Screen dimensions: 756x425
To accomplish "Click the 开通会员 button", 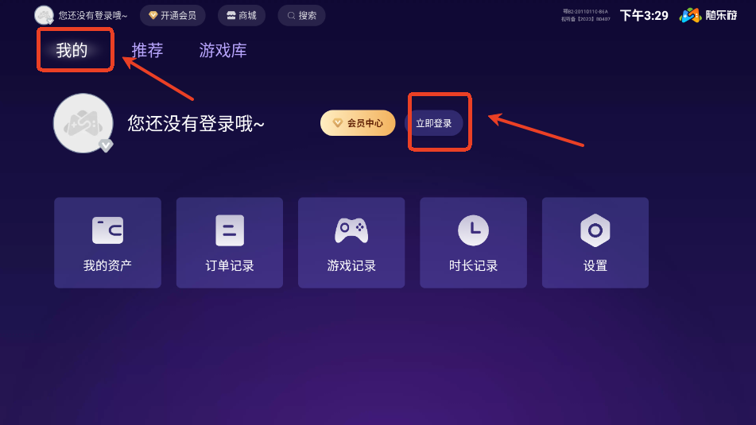I will pyautogui.click(x=173, y=15).
